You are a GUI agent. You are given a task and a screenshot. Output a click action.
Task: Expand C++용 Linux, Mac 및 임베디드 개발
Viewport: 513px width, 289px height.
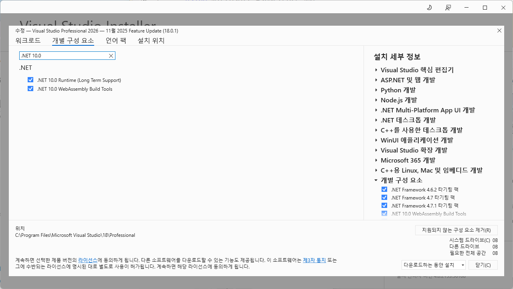point(376,170)
